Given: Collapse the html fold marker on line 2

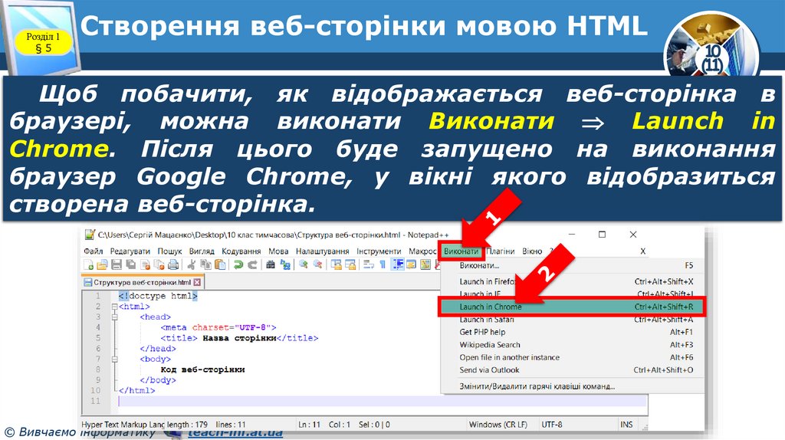Looking at the screenshot, I should coord(115,307).
